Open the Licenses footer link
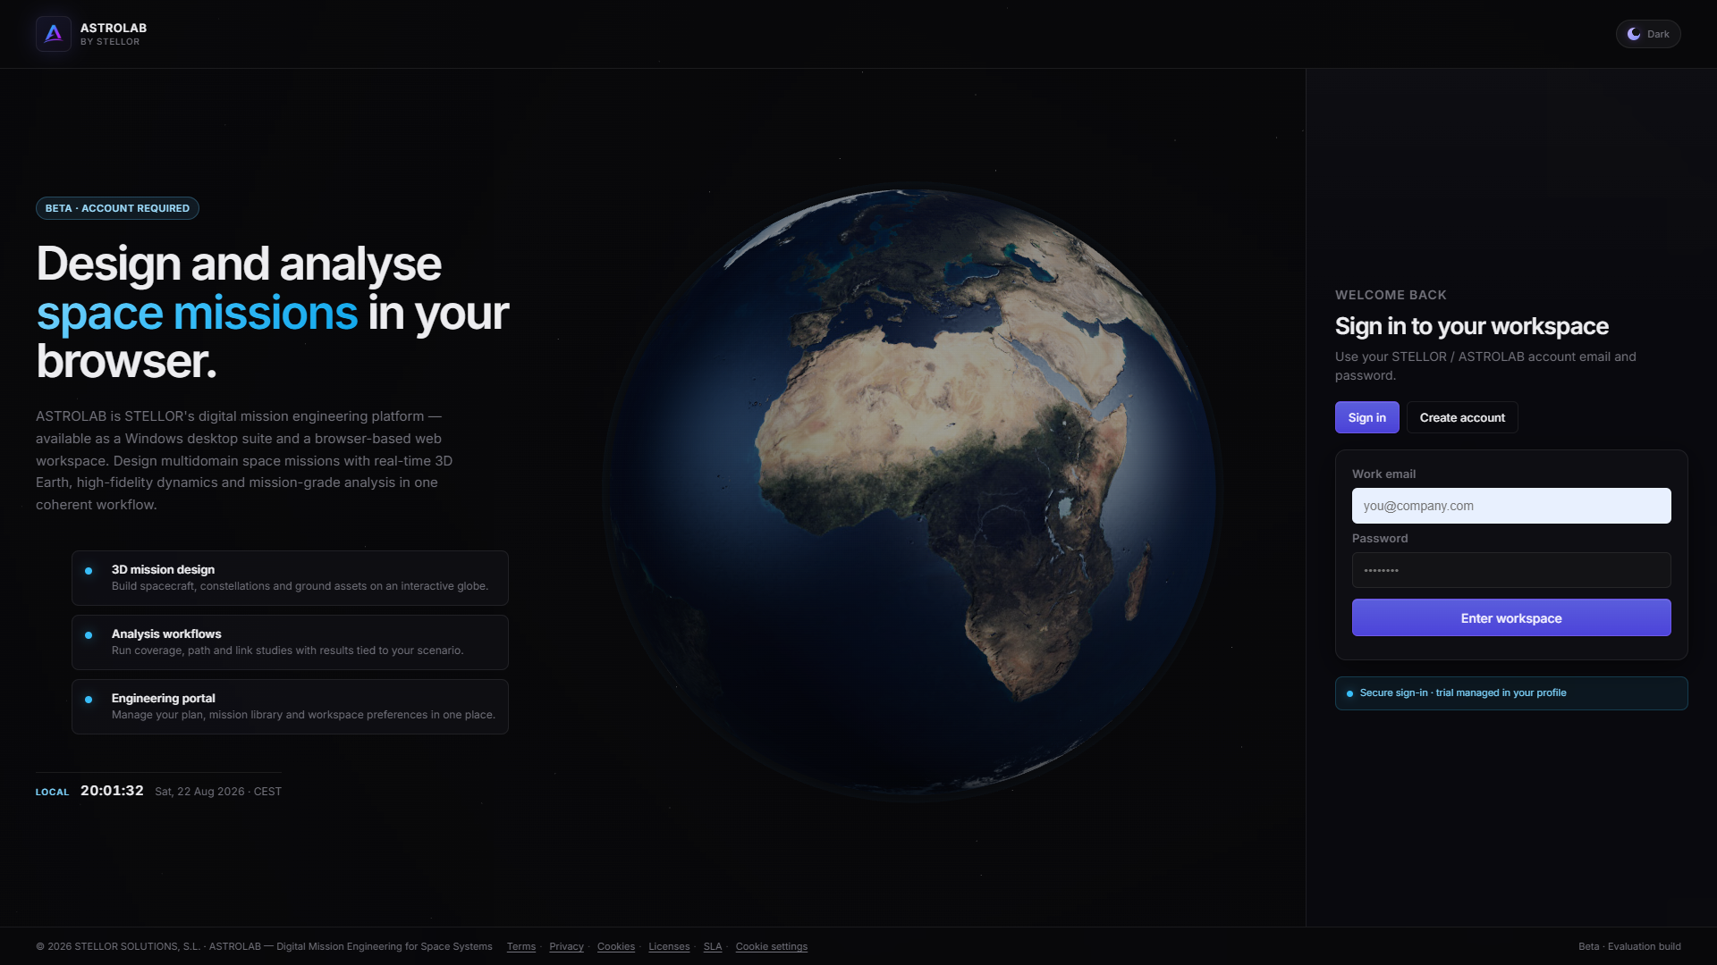 click(x=669, y=946)
